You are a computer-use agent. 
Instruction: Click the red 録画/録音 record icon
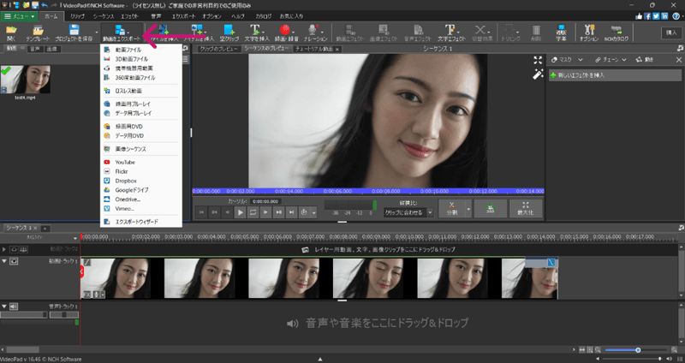pyautogui.click(x=286, y=31)
